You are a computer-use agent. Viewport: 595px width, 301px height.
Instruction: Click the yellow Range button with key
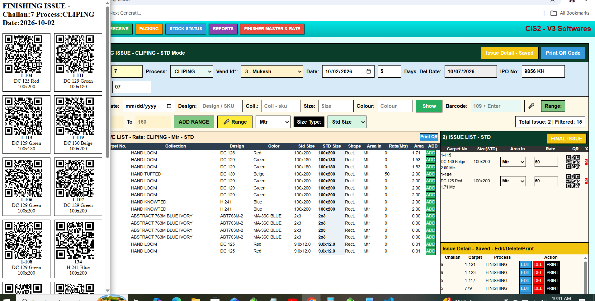pos(235,122)
